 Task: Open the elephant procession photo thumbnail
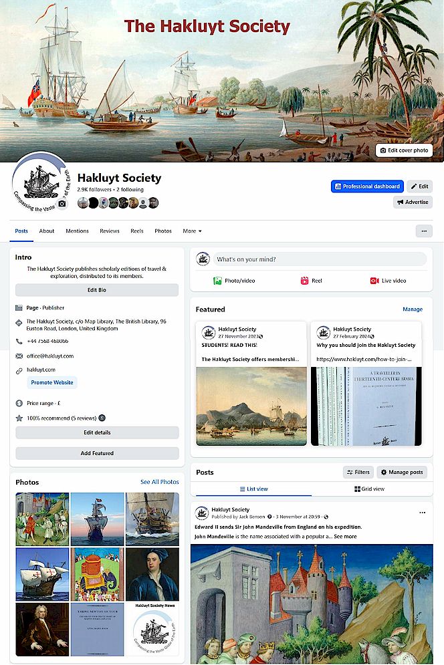click(97, 574)
